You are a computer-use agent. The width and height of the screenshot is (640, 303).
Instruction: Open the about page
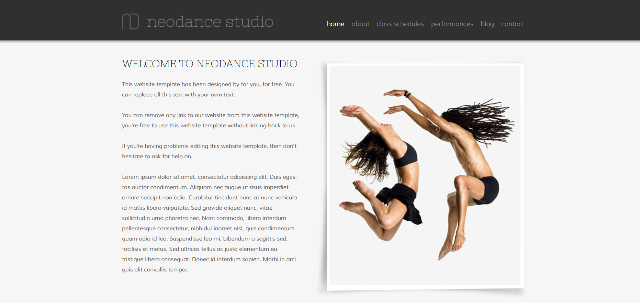(360, 24)
